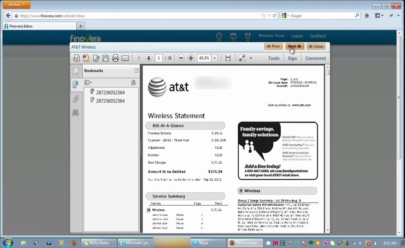Click the Next document button
405x248 pixels.
[294, 47]
